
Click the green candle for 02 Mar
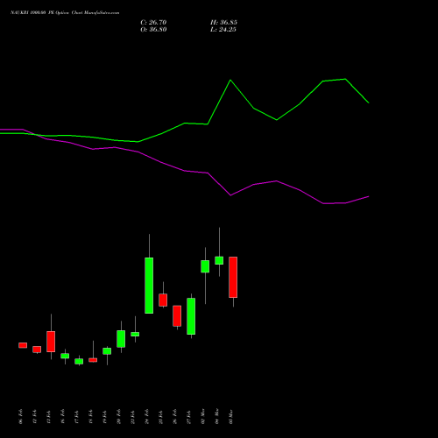pos(205,266)
